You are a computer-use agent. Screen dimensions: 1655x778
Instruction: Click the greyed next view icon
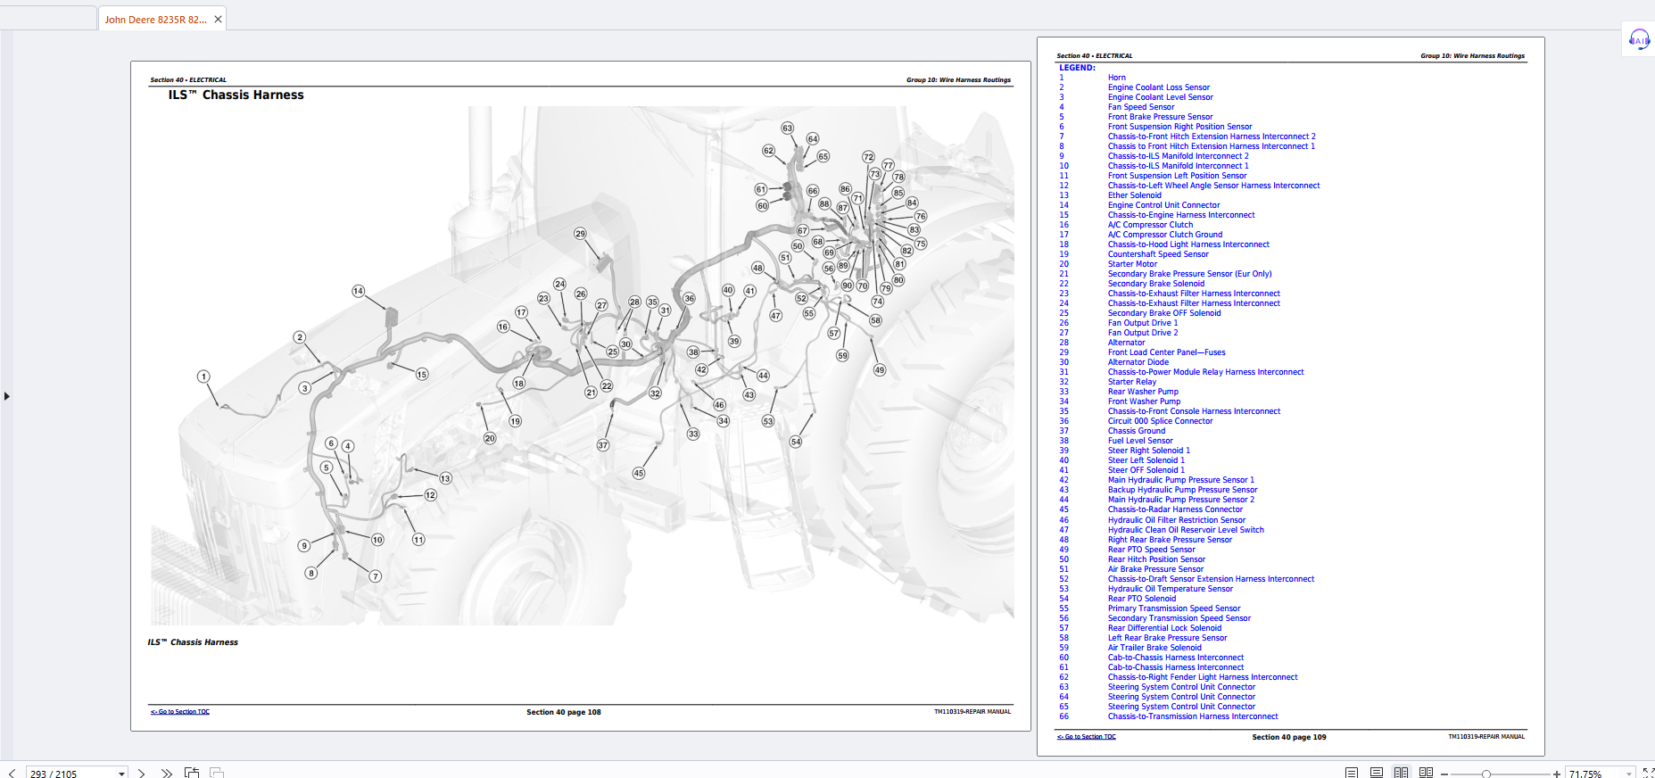pyautogui.click(x=217, y=773)
